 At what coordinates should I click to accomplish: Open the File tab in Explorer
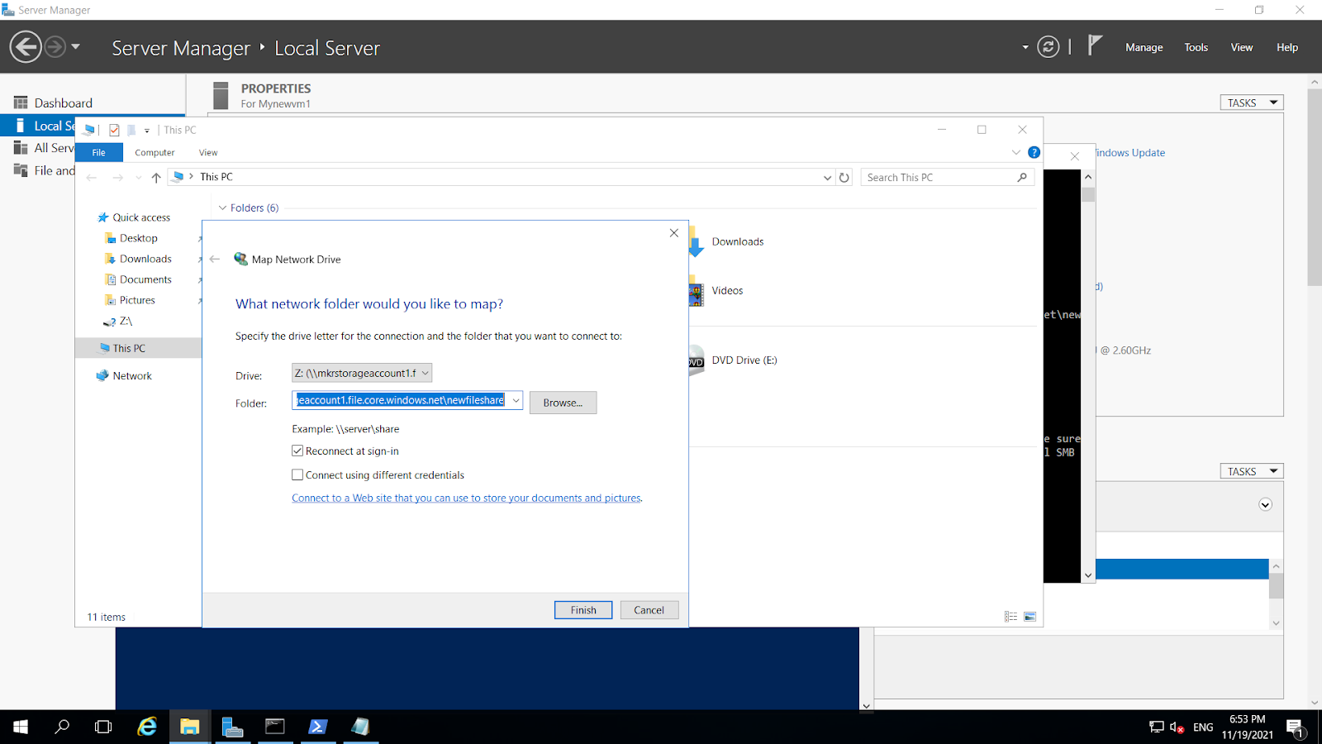pos(98,152)
